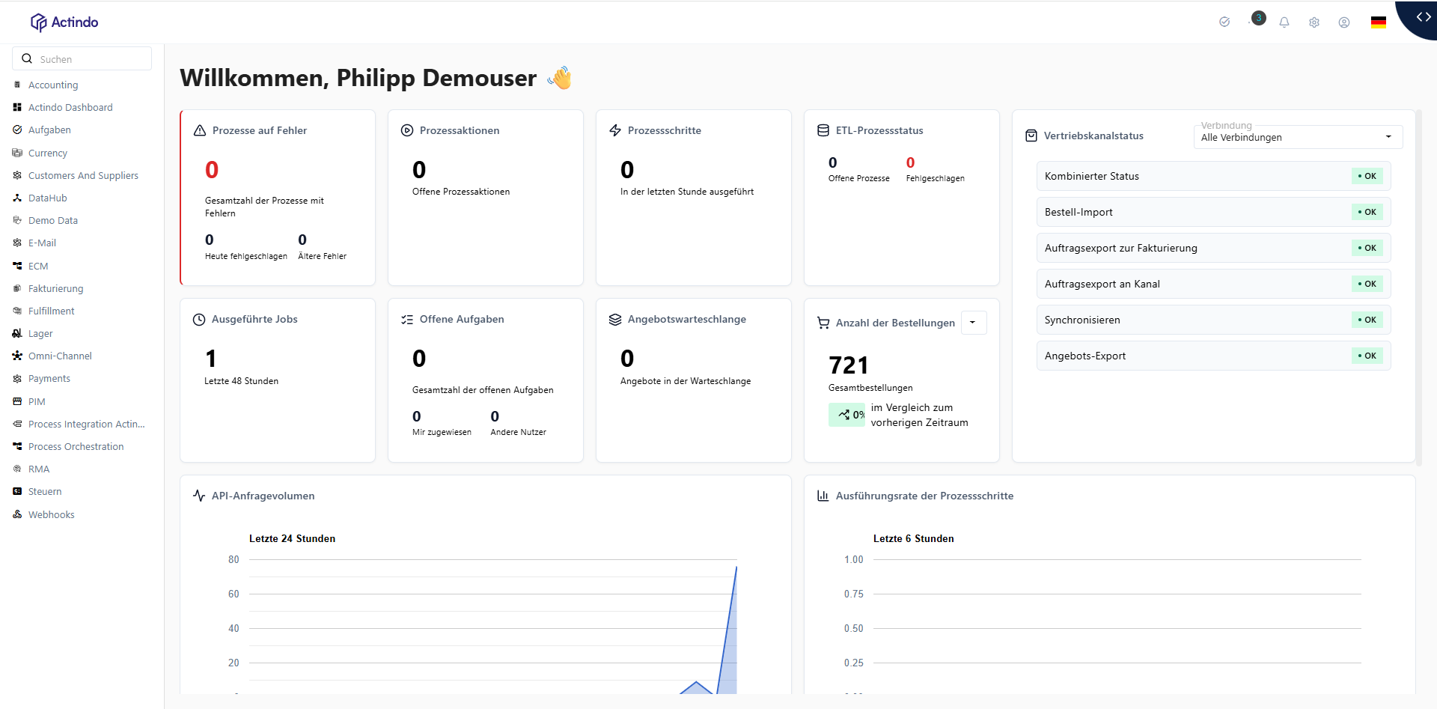1437x709 pixels.
Task: Open Omni-Channel module in sidebar
Action: point(60,356)
